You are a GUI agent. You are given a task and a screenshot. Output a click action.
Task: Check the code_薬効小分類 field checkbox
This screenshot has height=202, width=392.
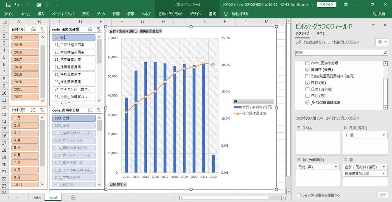tap(308, 63)
